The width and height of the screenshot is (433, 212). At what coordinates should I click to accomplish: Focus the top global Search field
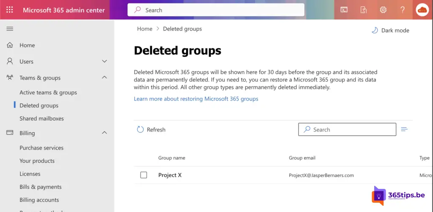[216, 10]
